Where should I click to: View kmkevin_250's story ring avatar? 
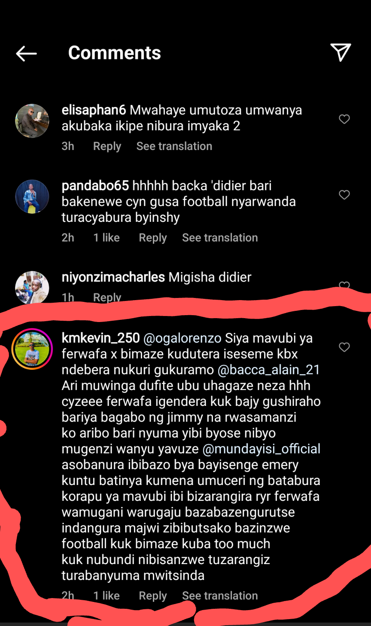[32, 349]
